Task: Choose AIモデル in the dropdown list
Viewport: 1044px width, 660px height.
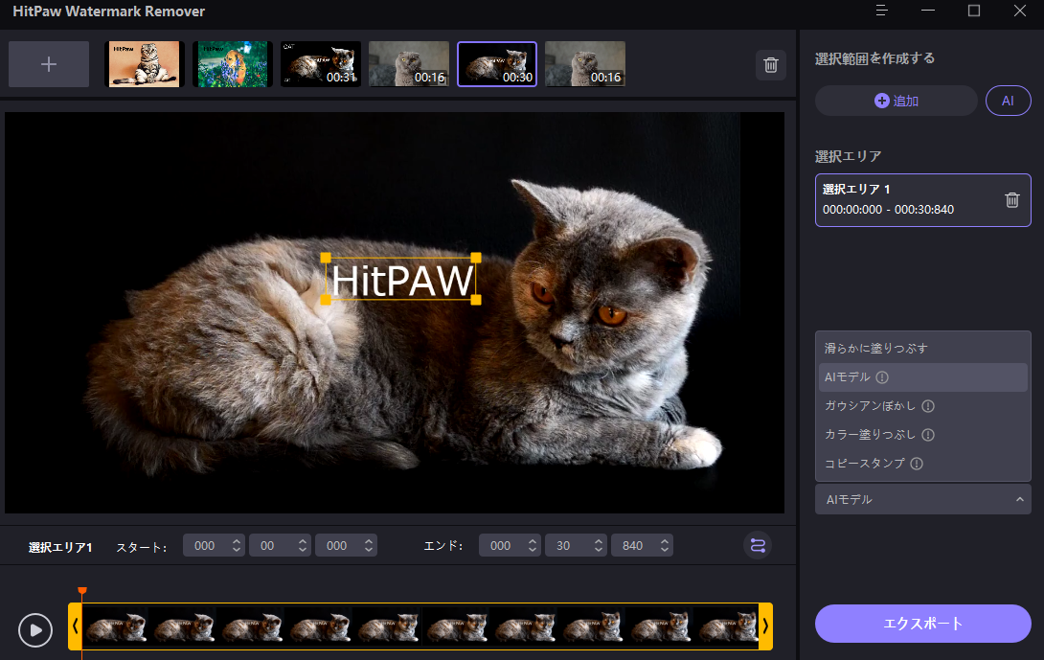Action: [922, 377]
